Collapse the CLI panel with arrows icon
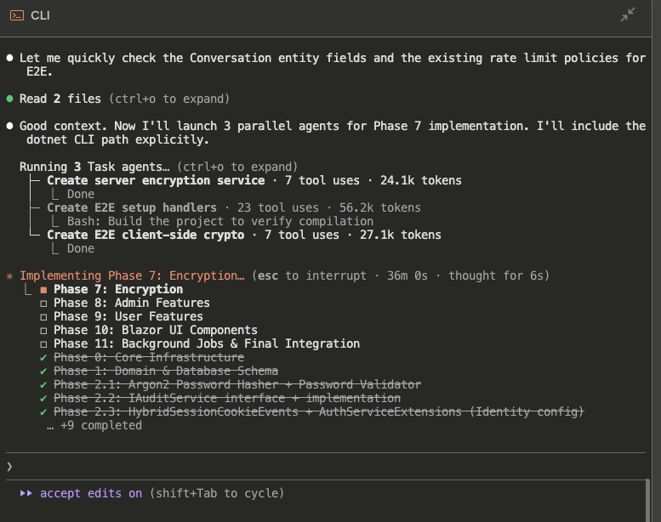The image size is (661, 522). (x=628, y=15)
